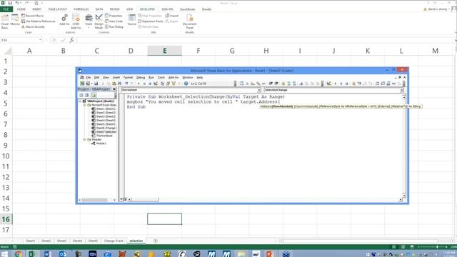Click View Object icon in Project pane
Viewport: 457px width, 257px height.
pos(87,95)
